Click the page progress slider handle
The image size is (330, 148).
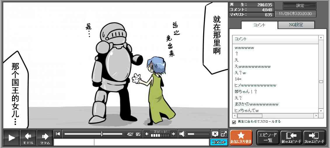(102, 134)
